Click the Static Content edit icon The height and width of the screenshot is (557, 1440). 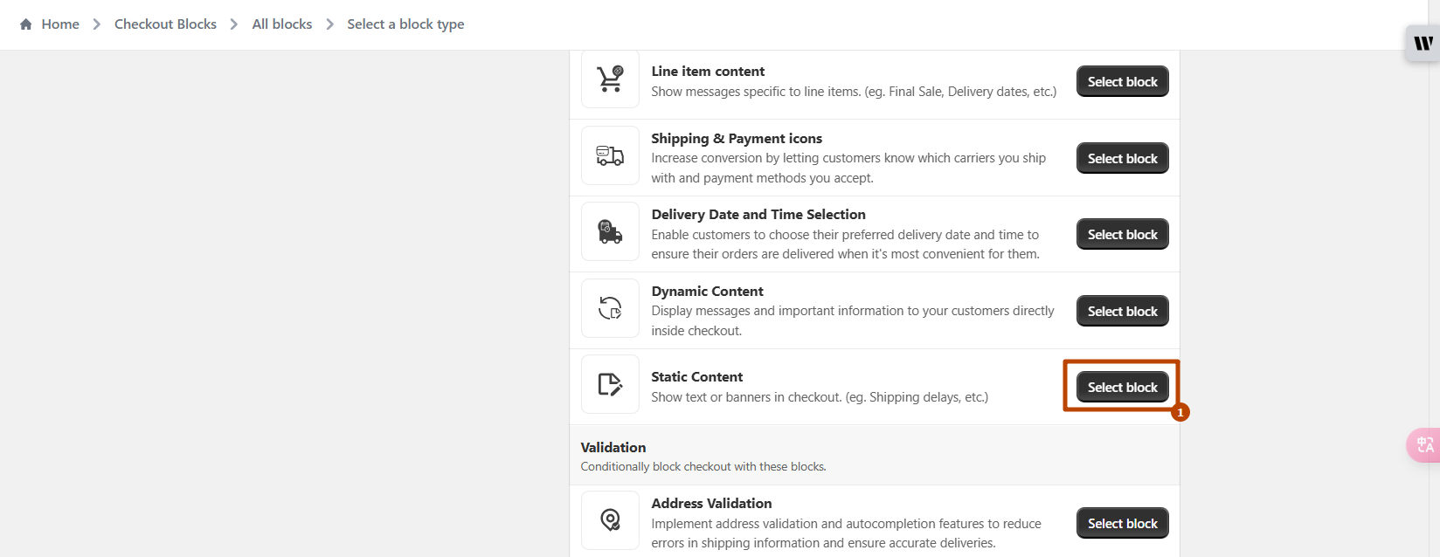[610, 384]
